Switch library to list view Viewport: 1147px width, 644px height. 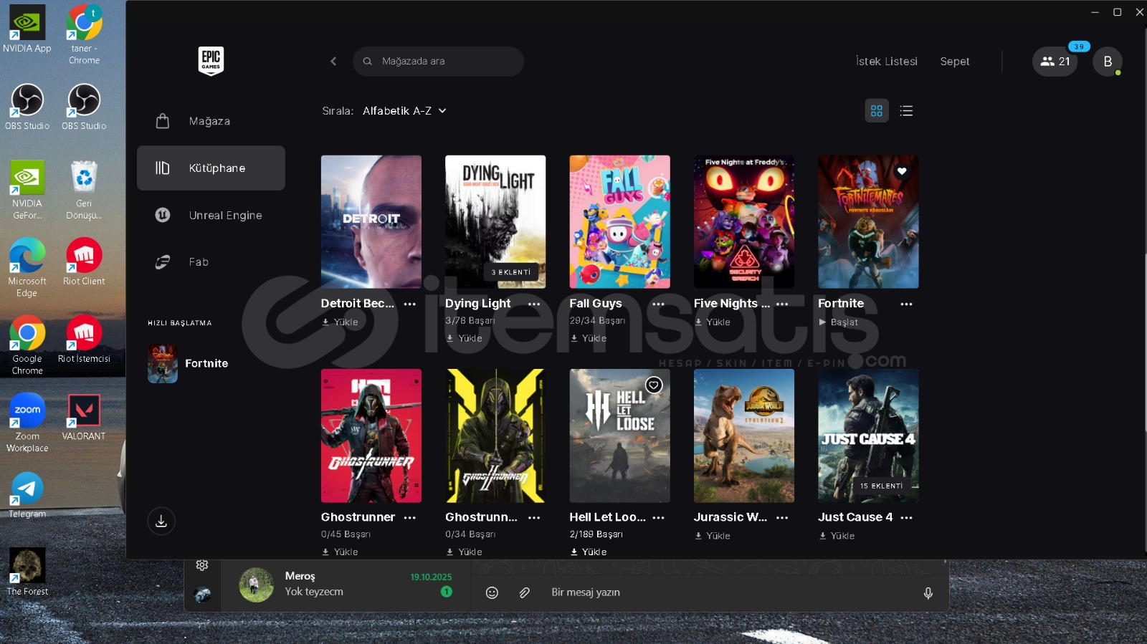906,111
